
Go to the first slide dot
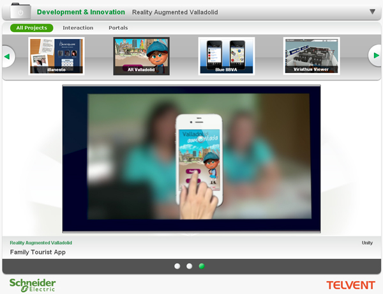coord(177,266)
